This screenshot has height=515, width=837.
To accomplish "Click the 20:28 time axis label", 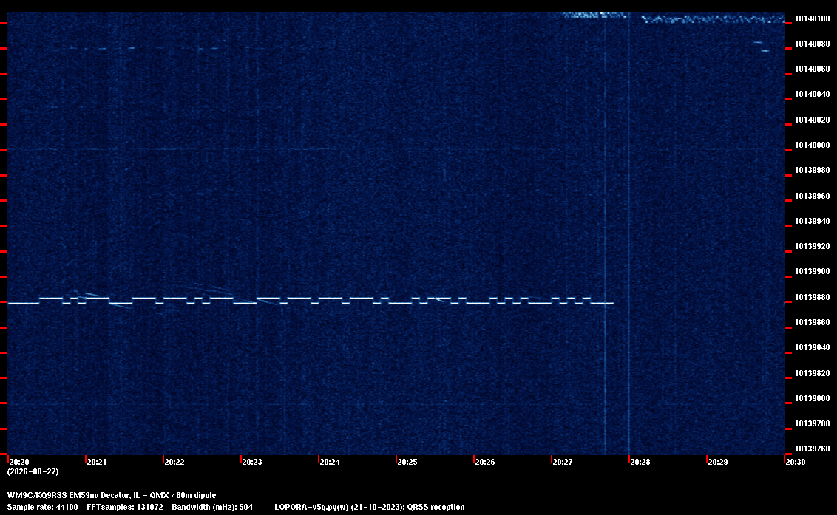I will pyautogui.click(x=640, y=462).
